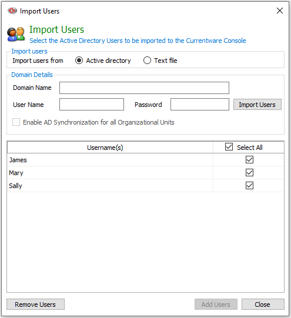Viewport: 291px width, 318px height.
Task: Click the Import Users button
Action: pos(257,105)
